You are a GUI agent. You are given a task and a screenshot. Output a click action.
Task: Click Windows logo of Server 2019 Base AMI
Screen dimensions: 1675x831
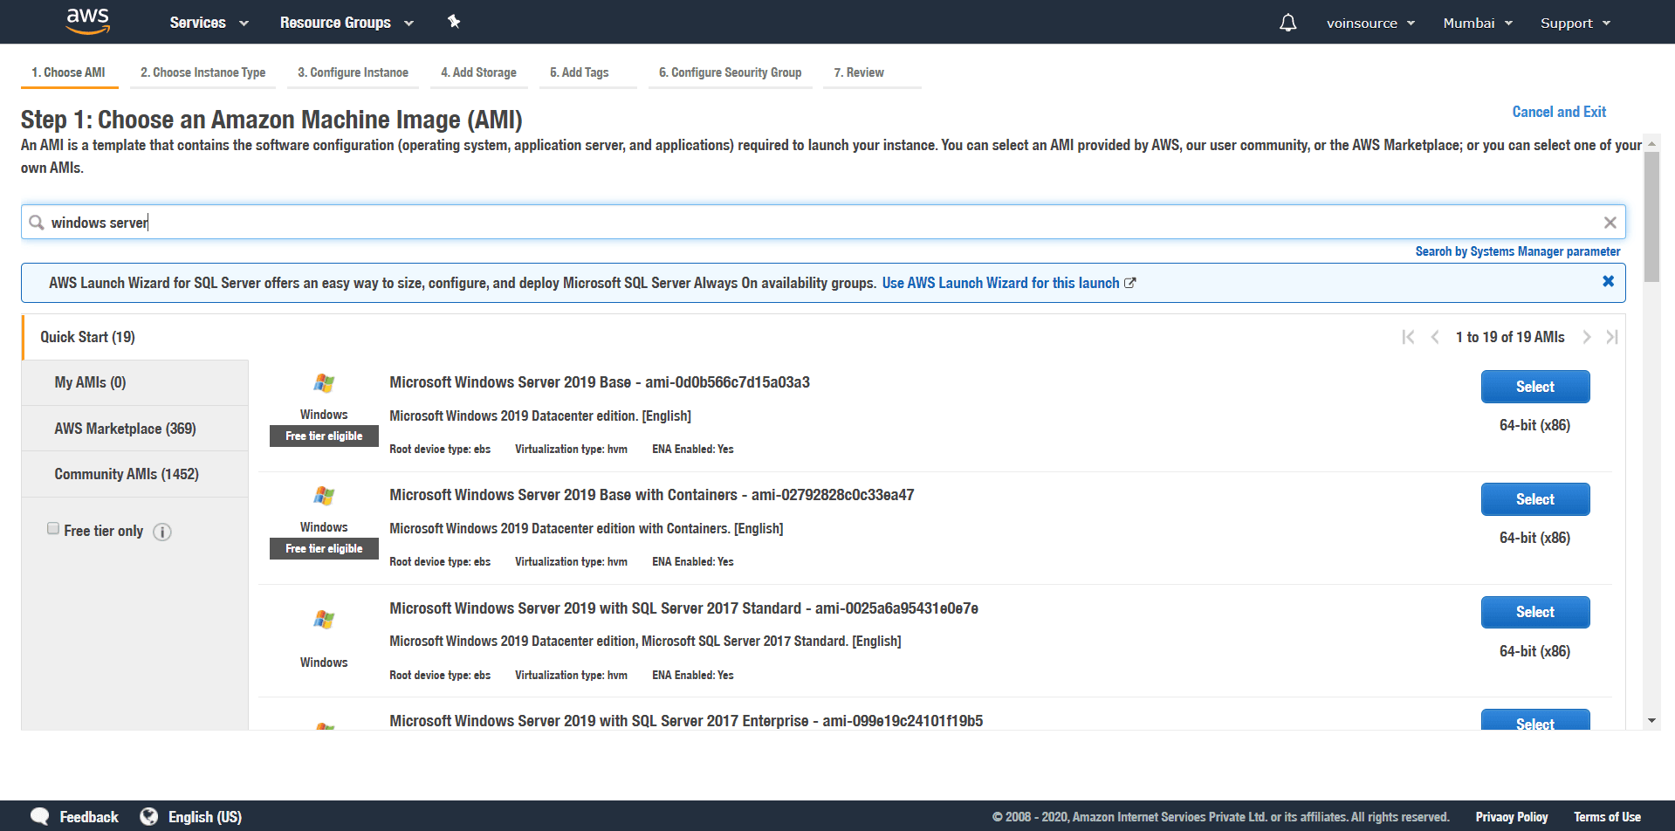click(324, 383)
